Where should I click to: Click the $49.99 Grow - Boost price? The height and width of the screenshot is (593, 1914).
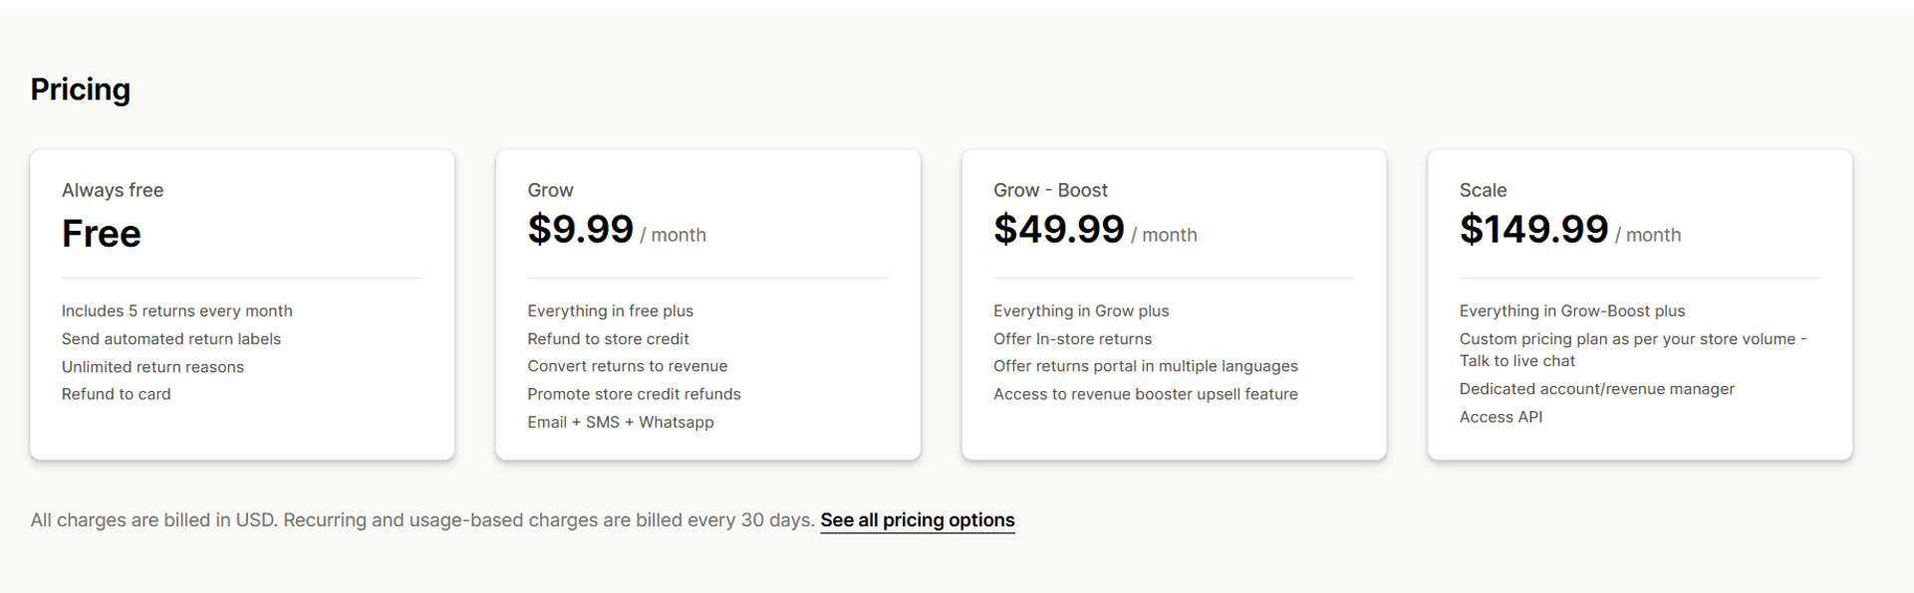click(x=1058, y=230)
